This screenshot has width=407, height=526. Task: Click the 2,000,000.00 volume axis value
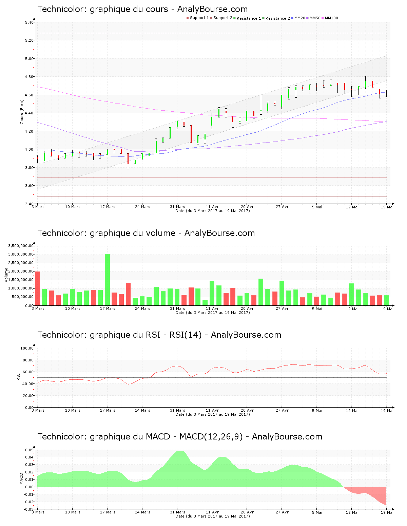click(x=21, y=271)
